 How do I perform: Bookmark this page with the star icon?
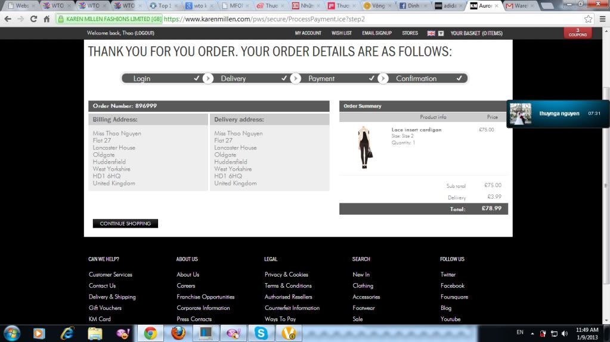coord(588,19)
